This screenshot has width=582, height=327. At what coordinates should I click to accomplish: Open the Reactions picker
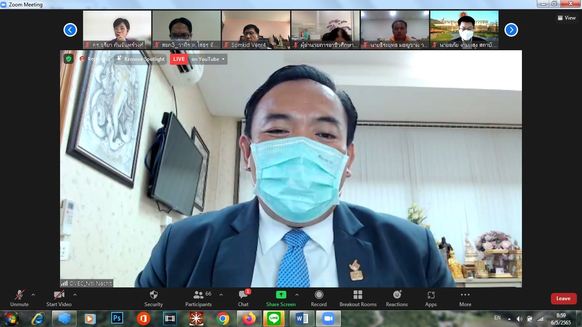(397, 298)
